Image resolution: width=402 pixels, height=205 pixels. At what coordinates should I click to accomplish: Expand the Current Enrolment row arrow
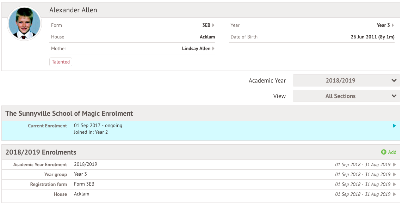(x=395, y=126)
